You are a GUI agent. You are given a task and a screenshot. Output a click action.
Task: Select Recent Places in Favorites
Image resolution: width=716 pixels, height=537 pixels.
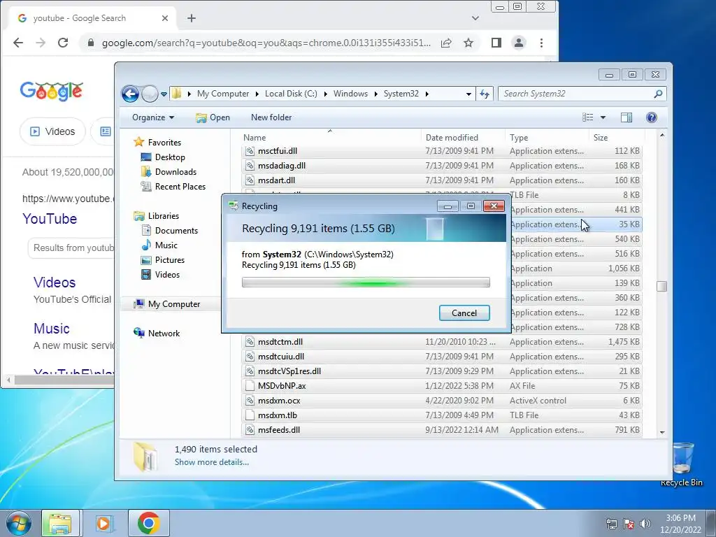[x=173, y=186]
